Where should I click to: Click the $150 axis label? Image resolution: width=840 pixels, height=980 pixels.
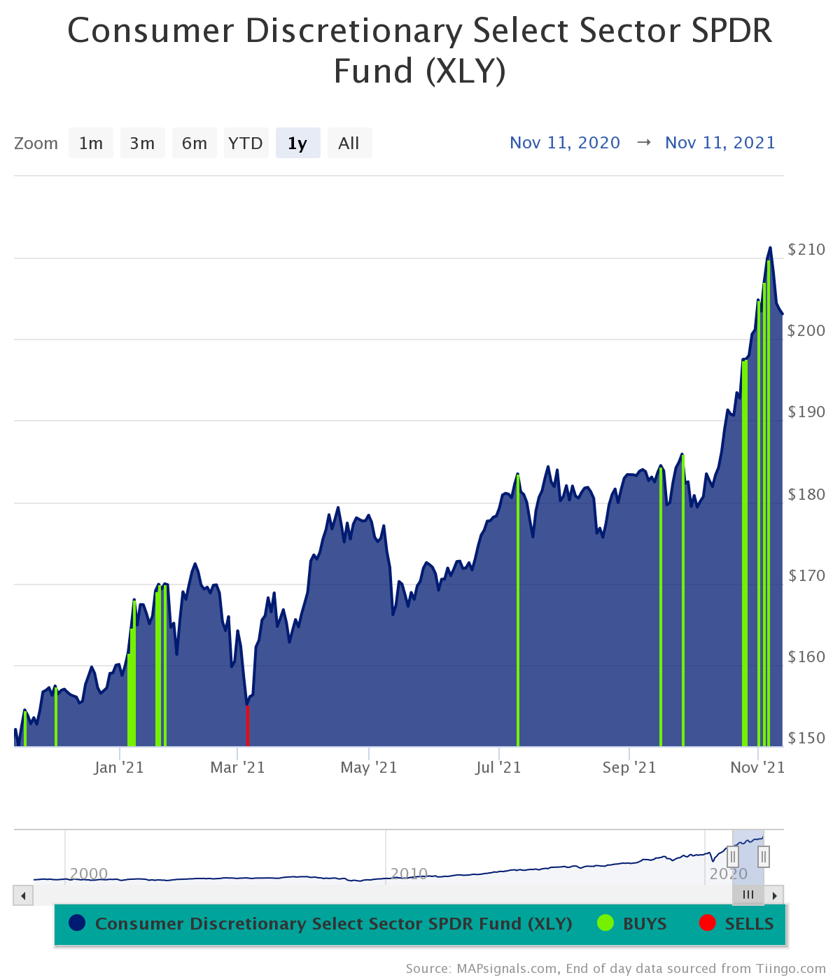806,738
